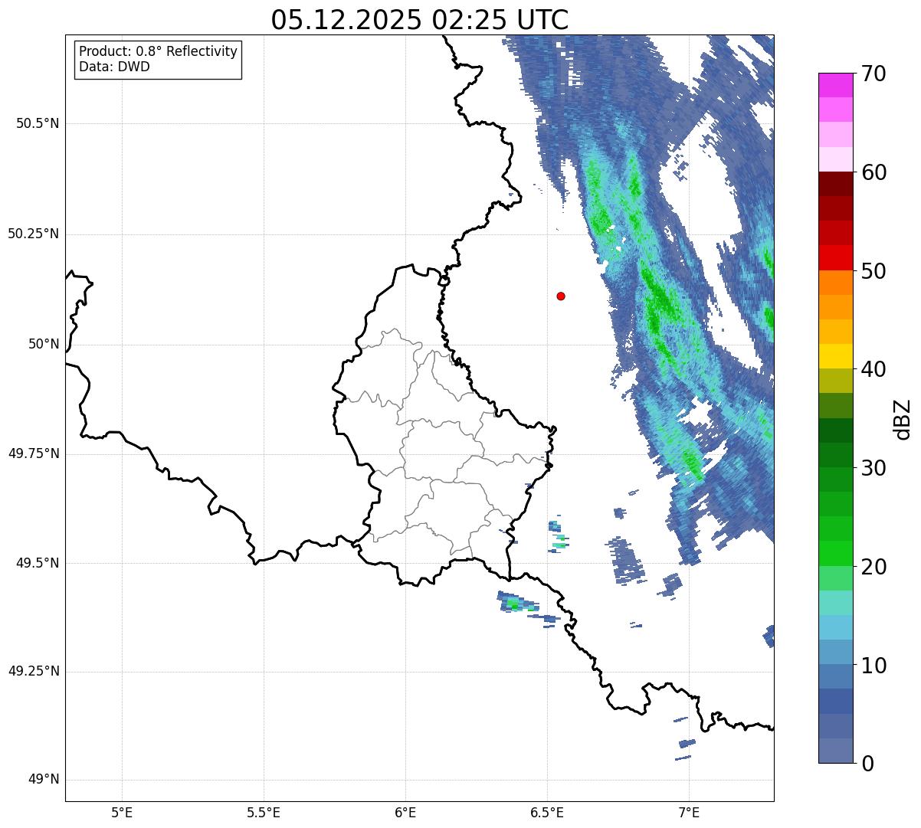Click the title "05.12.2025 02:25 UTC"
This screenshot has height=828, width=921.
click(420, 19)
